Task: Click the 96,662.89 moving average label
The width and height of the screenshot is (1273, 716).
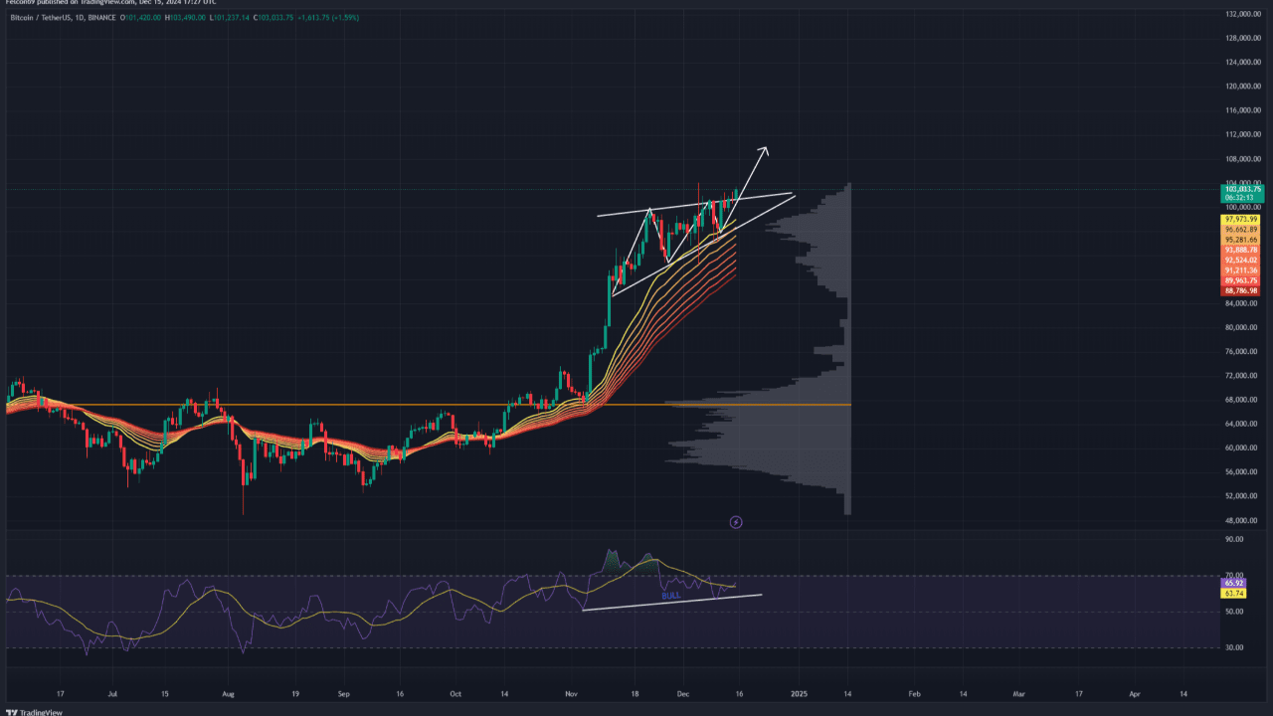Action: coord(1240,229)
